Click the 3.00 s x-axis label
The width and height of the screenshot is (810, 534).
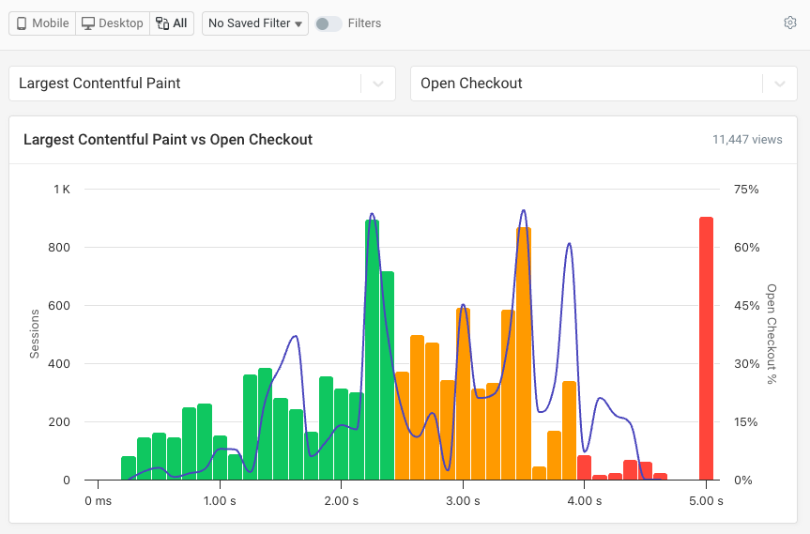463,501
